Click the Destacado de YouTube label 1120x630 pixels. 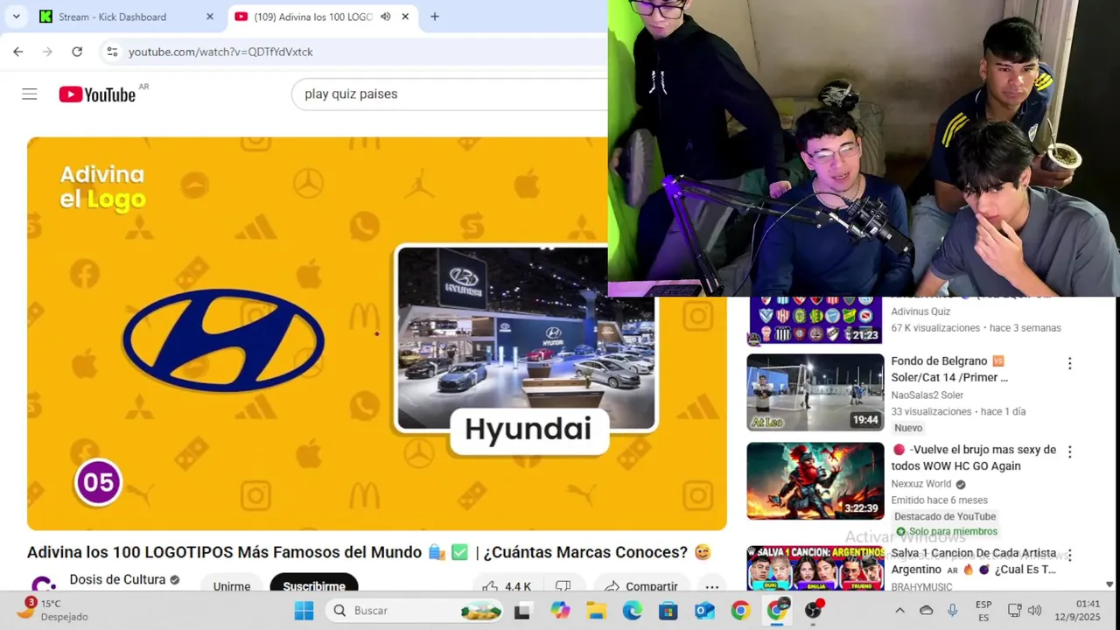pyautogui.click(x=945, y=516)
